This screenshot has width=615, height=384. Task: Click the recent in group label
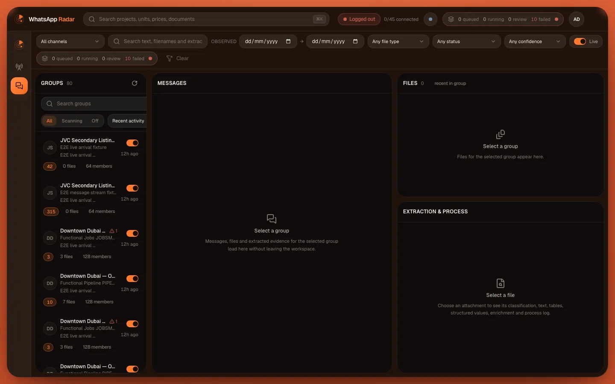coord(450,83)
